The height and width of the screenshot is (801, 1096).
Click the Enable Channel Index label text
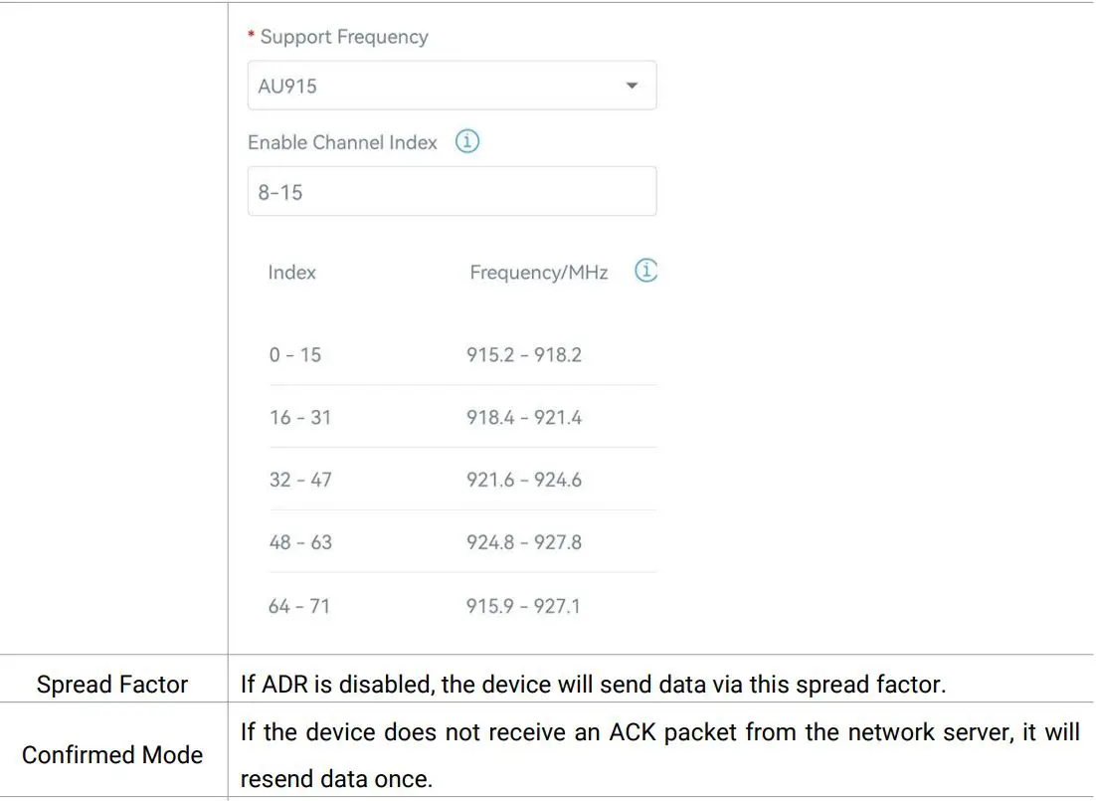pyautogui.click(x=342, y=142)
